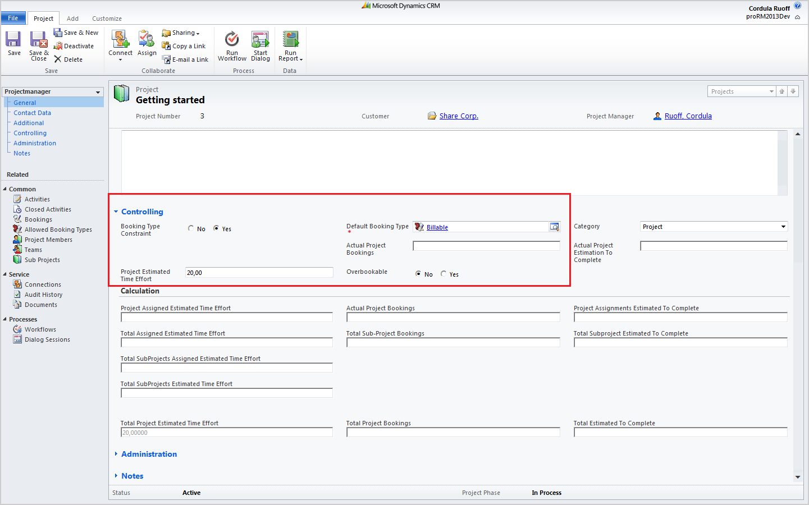Open the Sharing dropdown menu
Viewport: 809px width, 505px height.
pyautogui.click(x=181, y=33)
